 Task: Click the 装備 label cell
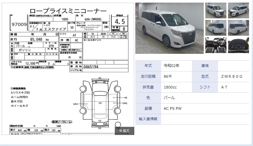148,108
